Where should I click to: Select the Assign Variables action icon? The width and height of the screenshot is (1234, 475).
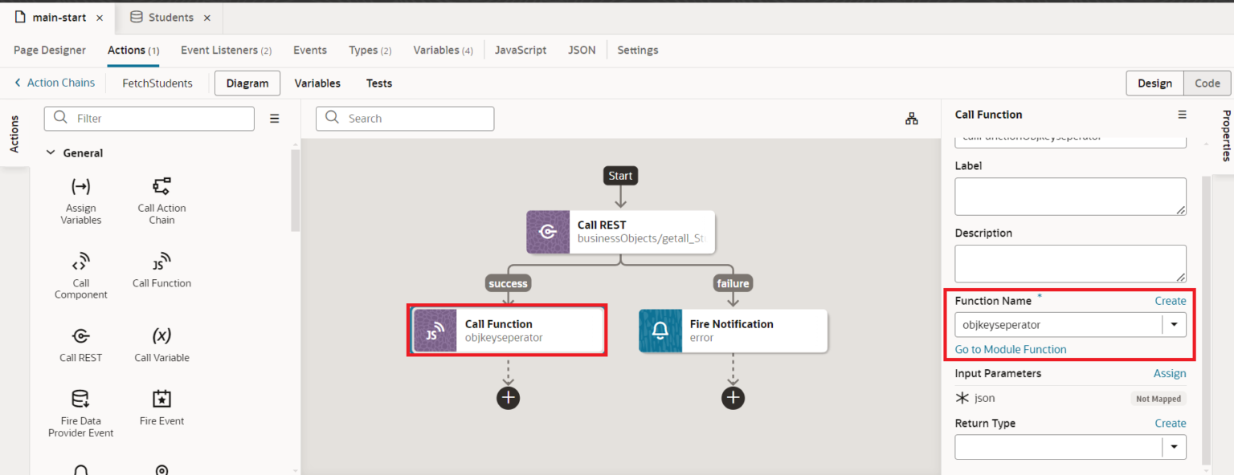click(x=80, y=187)
